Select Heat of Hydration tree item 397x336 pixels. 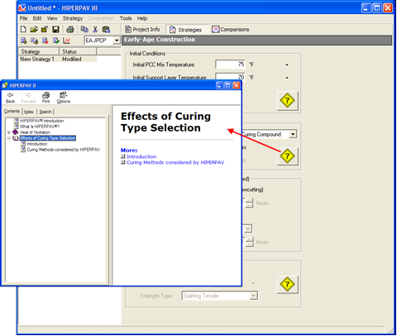point(35,132)
